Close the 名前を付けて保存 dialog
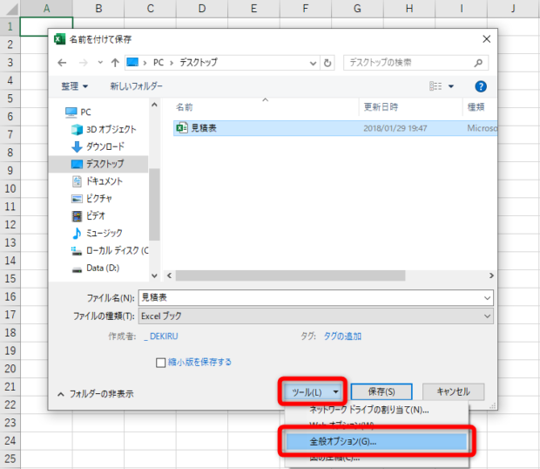Image resolution: width=540 pixels, height=469 pixels. tap(486, 39)
